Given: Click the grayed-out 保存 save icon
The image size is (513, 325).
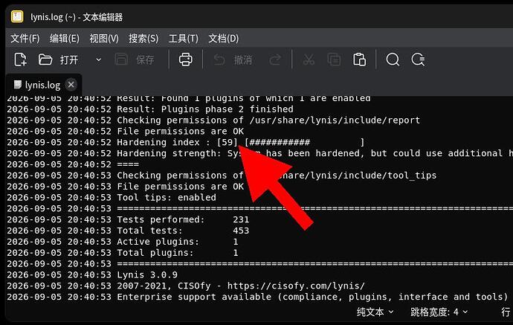Looking at the screenshot, I should coord(121,59).
